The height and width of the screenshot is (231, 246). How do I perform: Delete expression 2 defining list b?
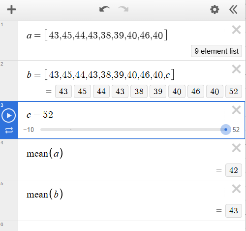(x=236, y=69)
